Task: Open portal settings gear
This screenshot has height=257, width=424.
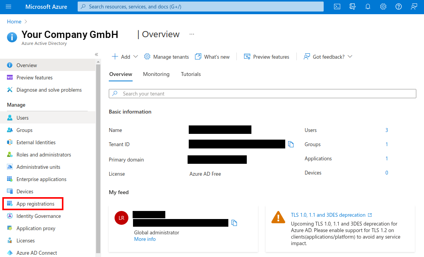Action: (x=383, y=7)
